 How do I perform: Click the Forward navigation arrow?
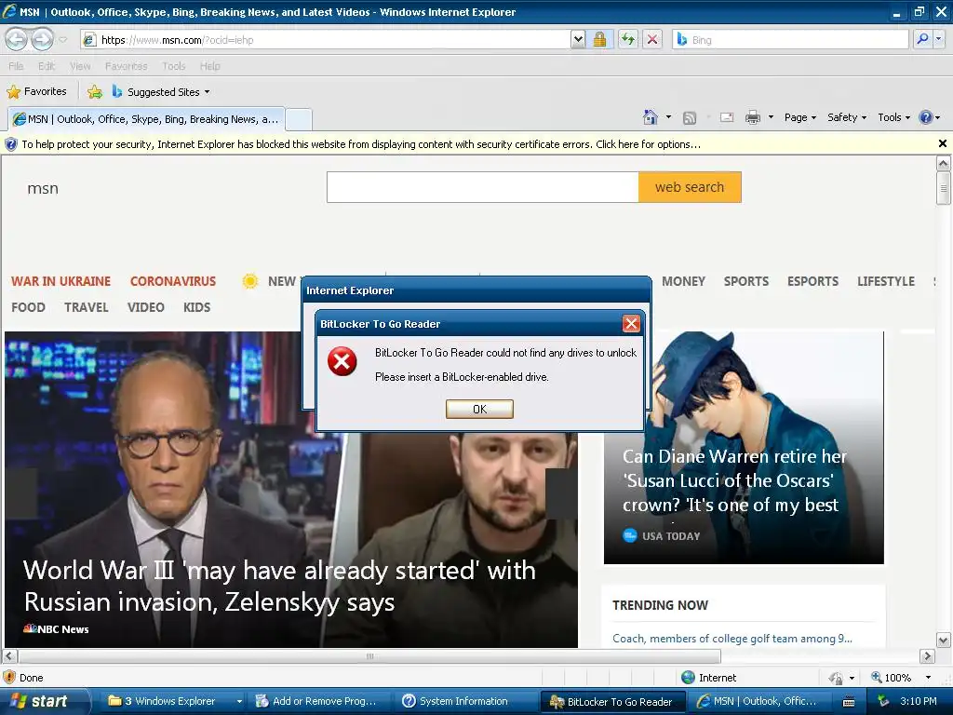click(x=42, y=39)
